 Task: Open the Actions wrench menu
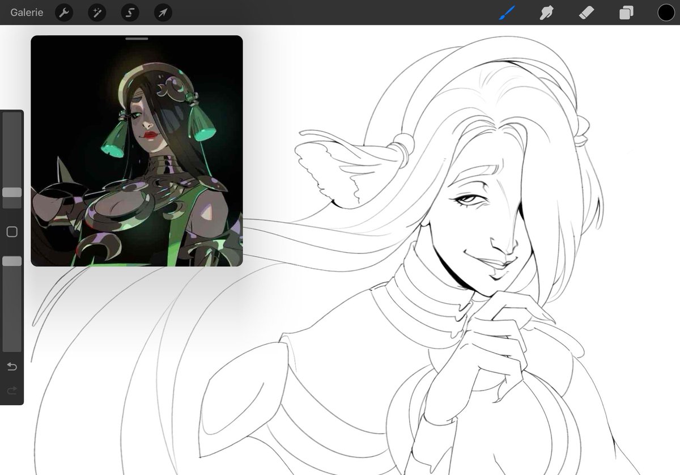pos(64,12)
